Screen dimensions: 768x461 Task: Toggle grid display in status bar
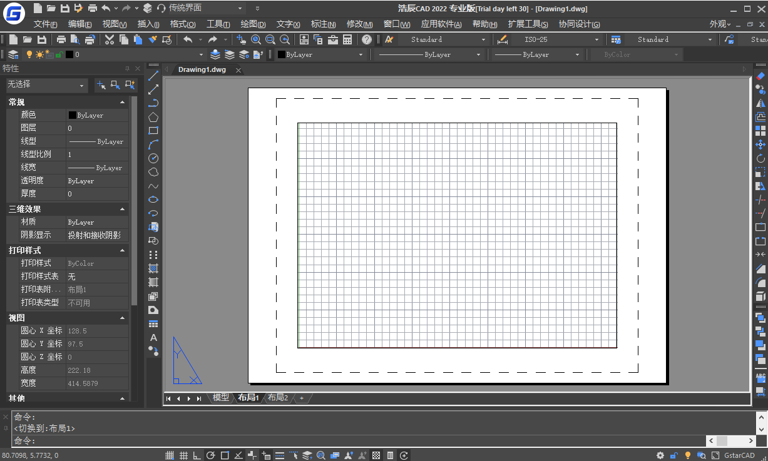coord(183,455)
